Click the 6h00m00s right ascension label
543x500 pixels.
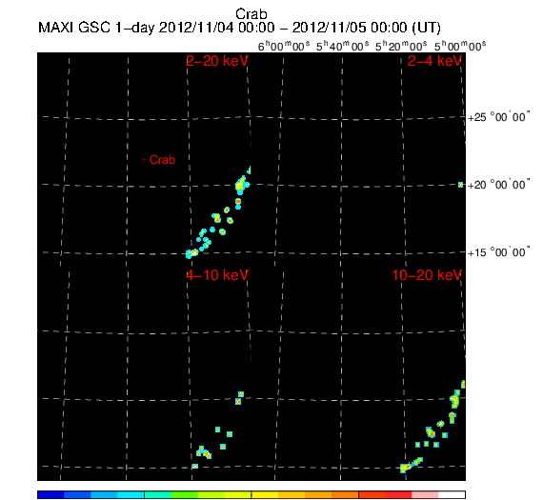tap(284, 46)
